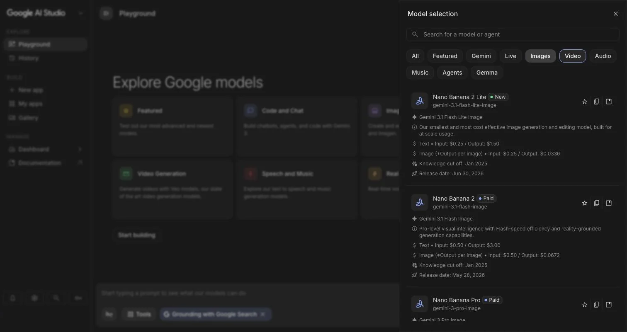Select the Nano Banana Pro model title
The height and width of the screenshot is (332, 627).
point(457,300)
